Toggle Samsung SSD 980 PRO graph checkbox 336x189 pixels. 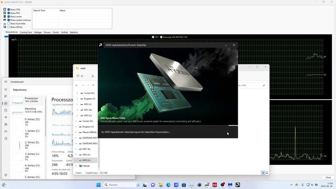point(161,37)
